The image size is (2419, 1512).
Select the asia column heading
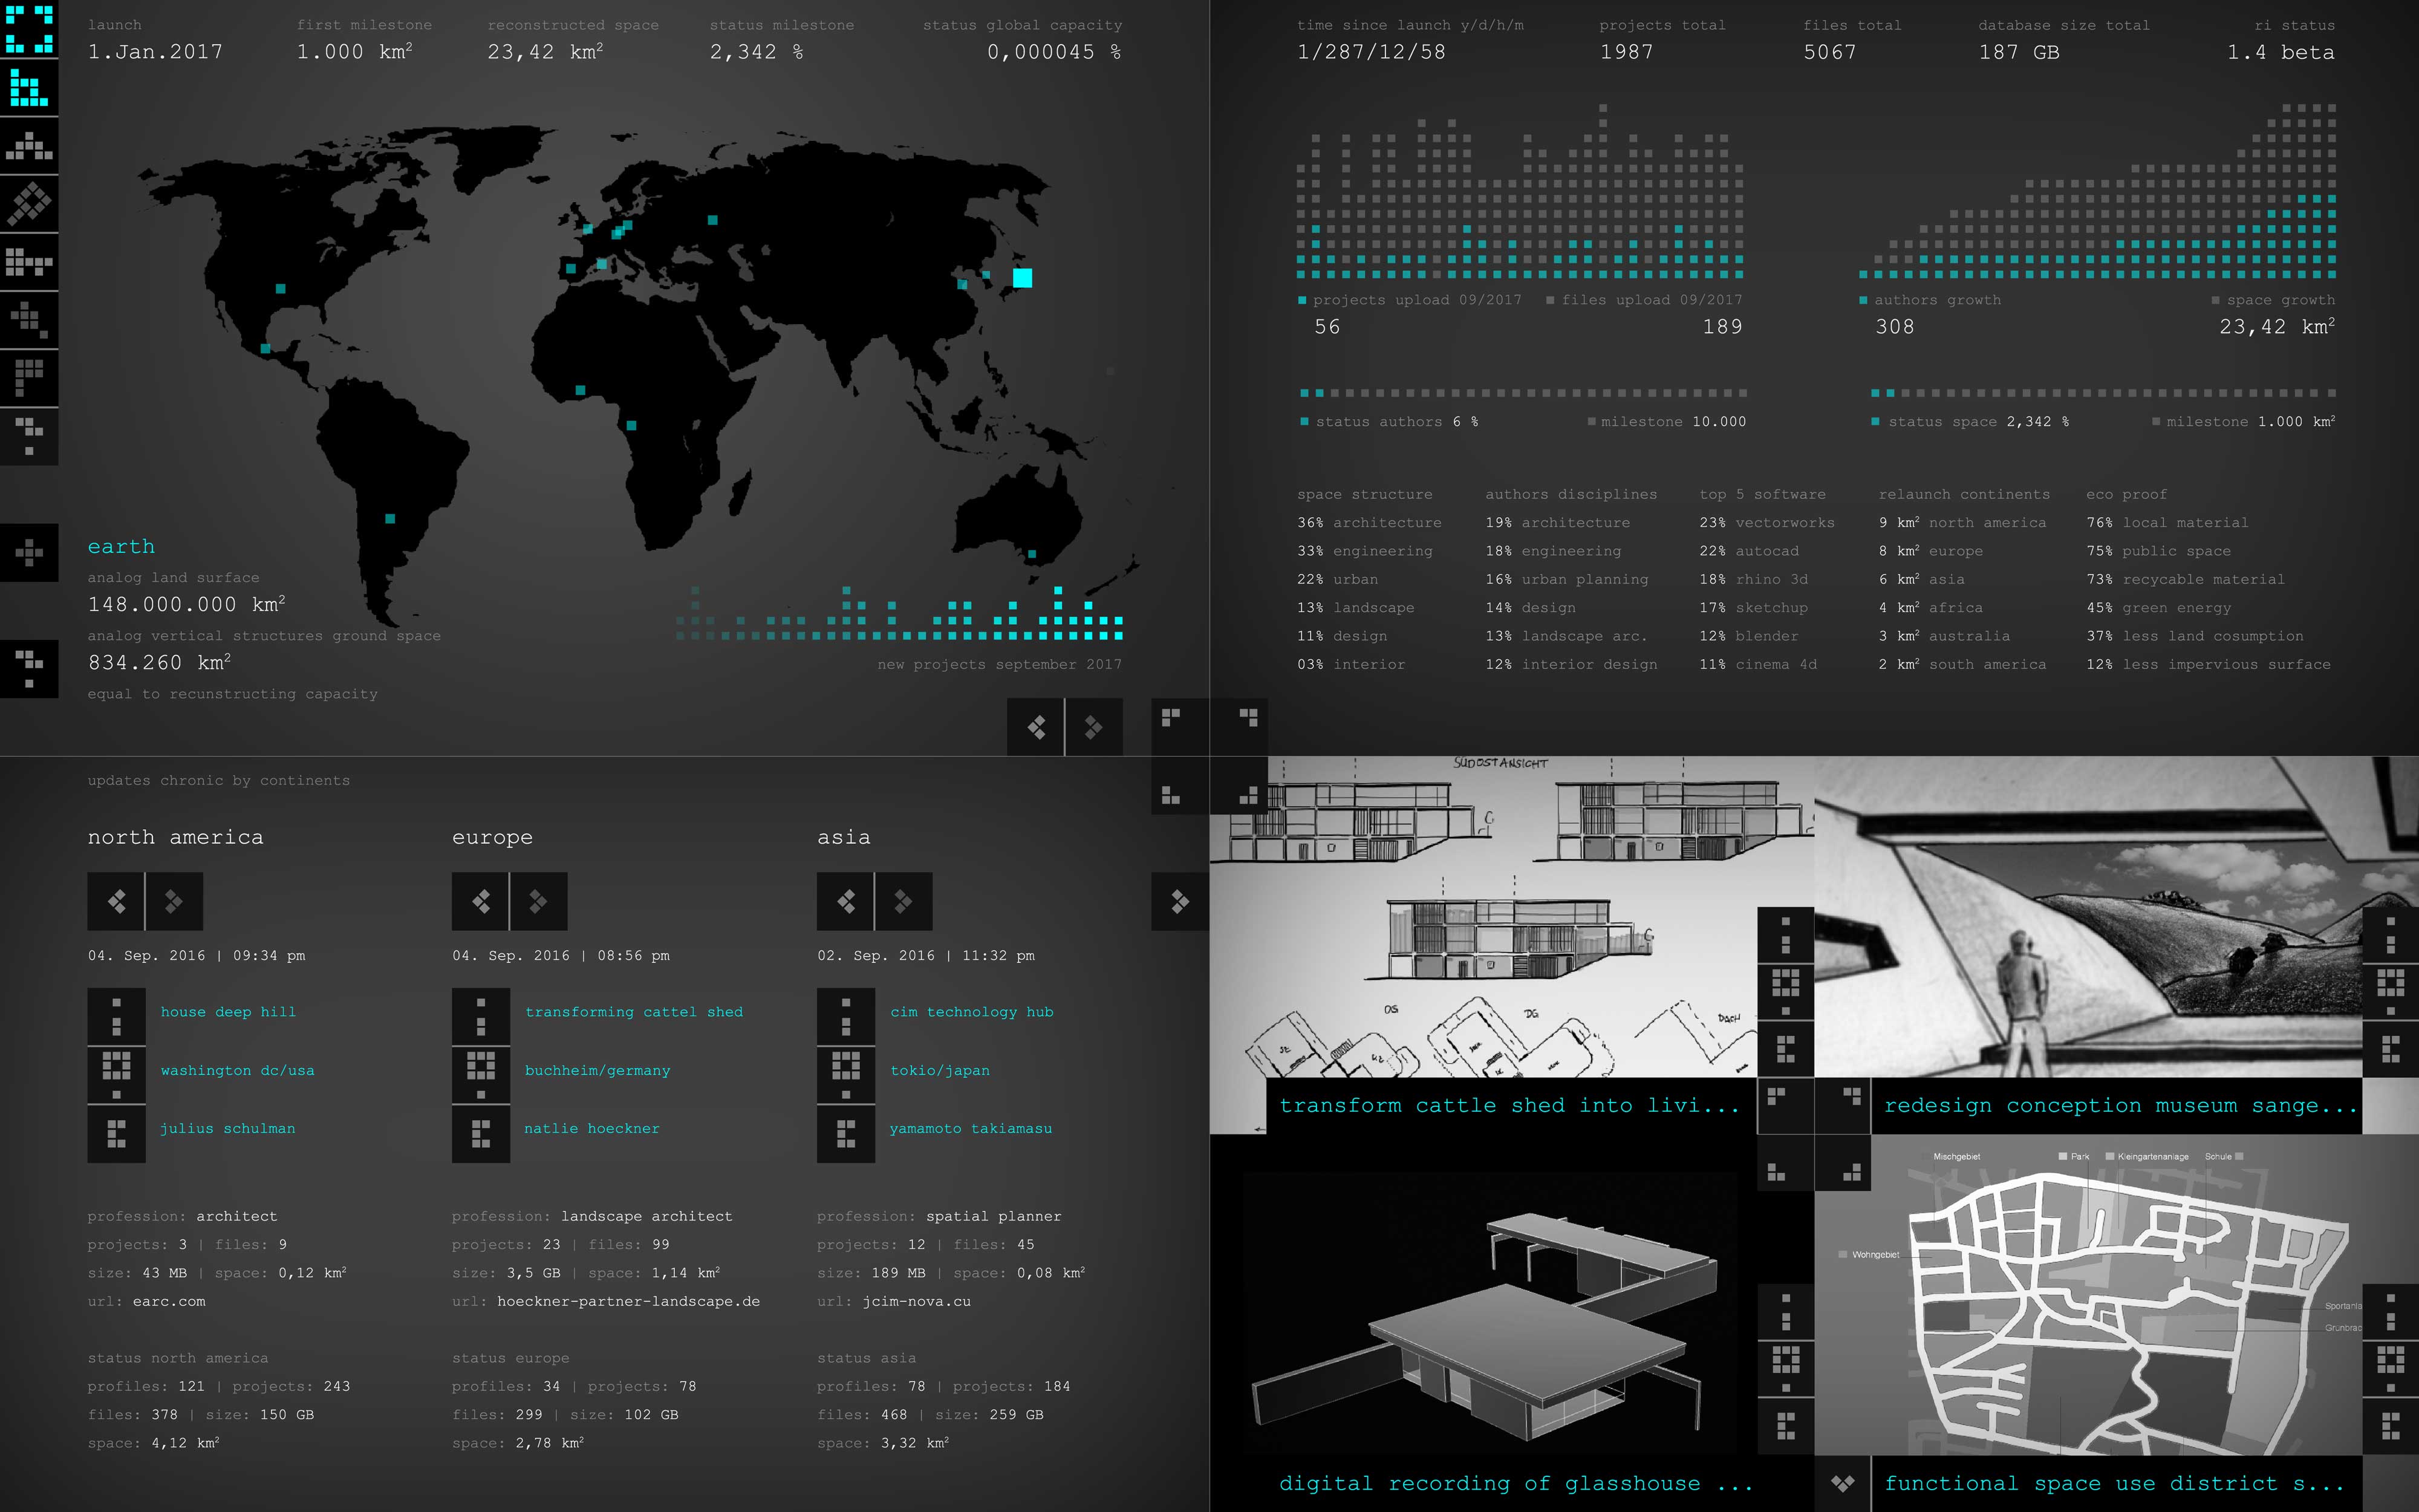[x=844, y=837]
